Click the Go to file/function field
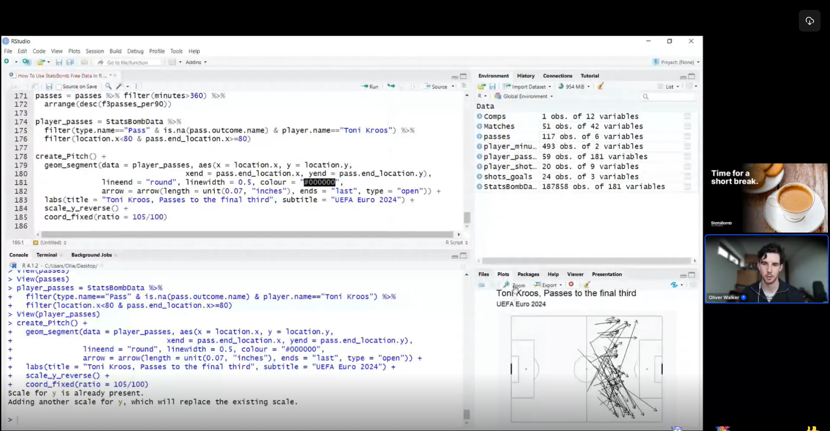Screen dimensions: 830x431 point(128,63)
